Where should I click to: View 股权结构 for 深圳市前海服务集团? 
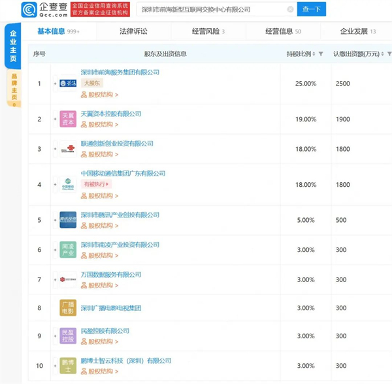99,95
